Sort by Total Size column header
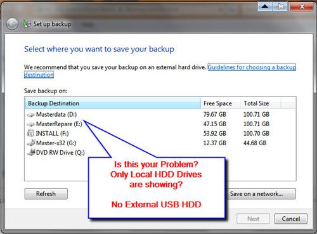Viewport: 317px width, 234px height. [261, 103]
